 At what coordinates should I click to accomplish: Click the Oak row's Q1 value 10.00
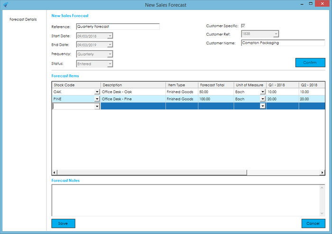[283, 92]
